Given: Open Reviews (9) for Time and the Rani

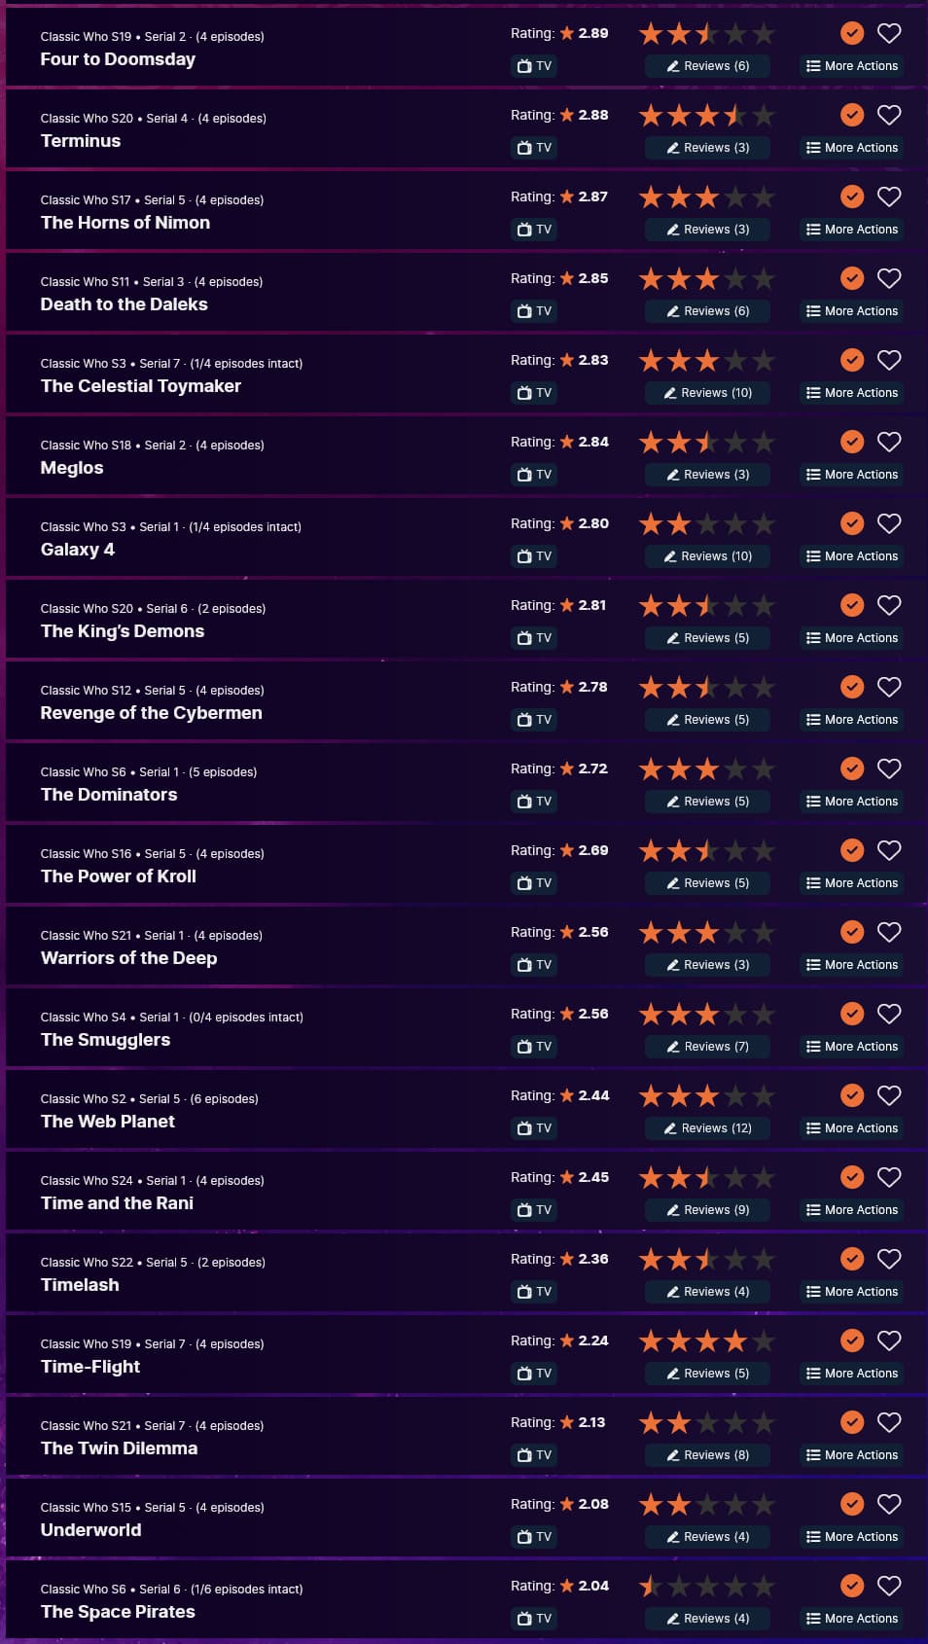Looking at the screenshot, I should [x=707, y=1210].
